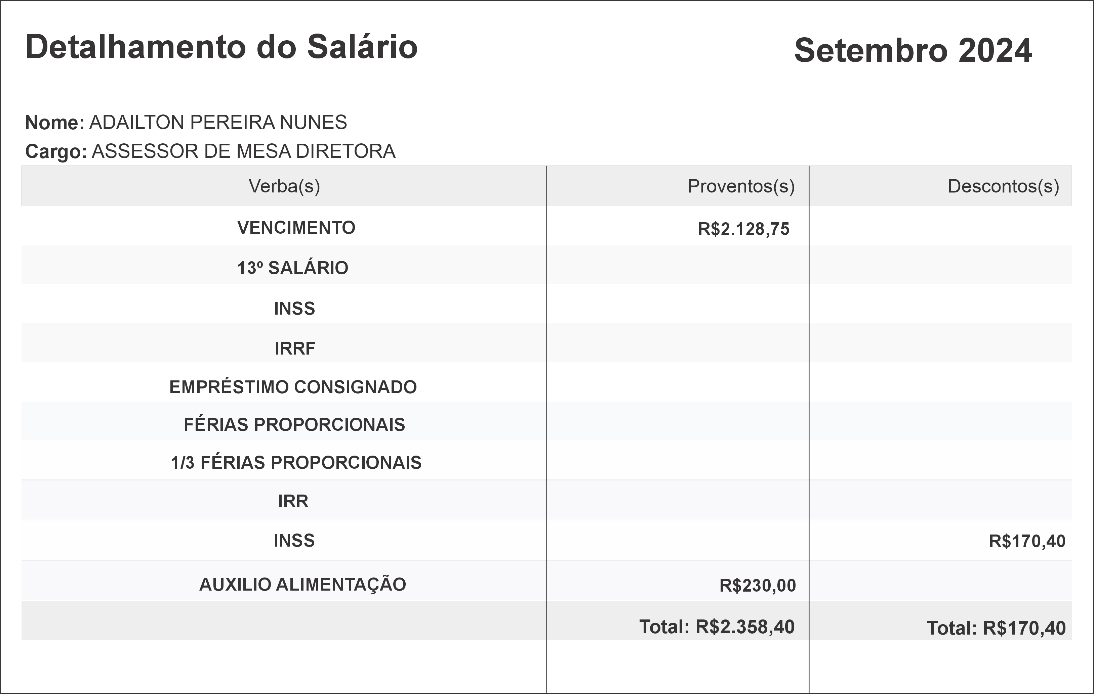Click the "Setembro 2024" date heading
Screen dimensions: 1094x694
(x=913, y=51)
